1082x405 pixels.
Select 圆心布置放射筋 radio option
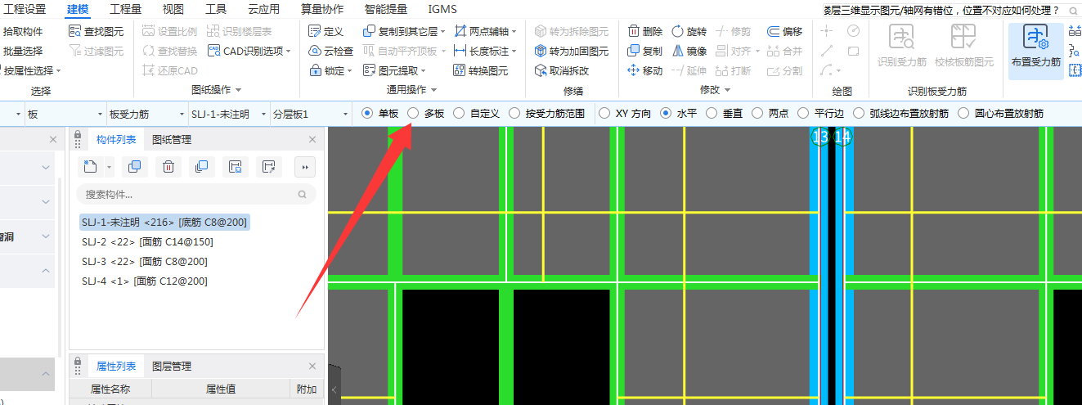pos(1000,113)
